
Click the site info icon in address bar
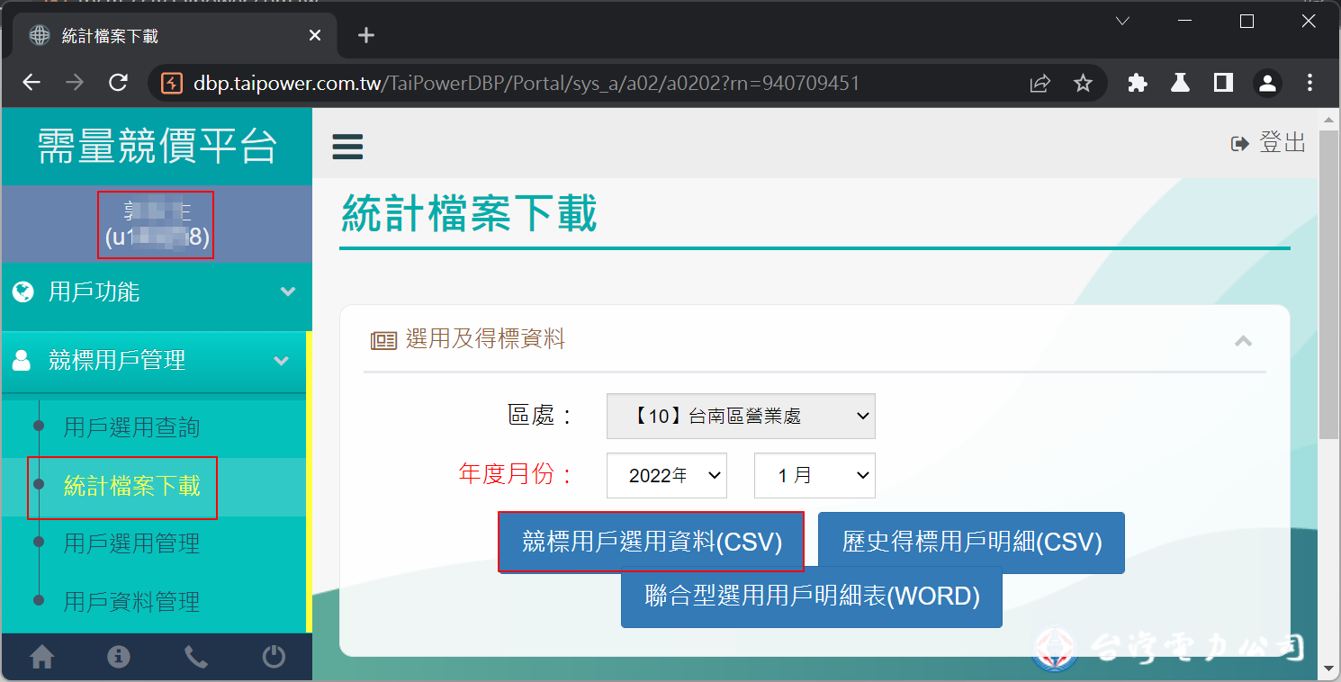coord(171,84)
